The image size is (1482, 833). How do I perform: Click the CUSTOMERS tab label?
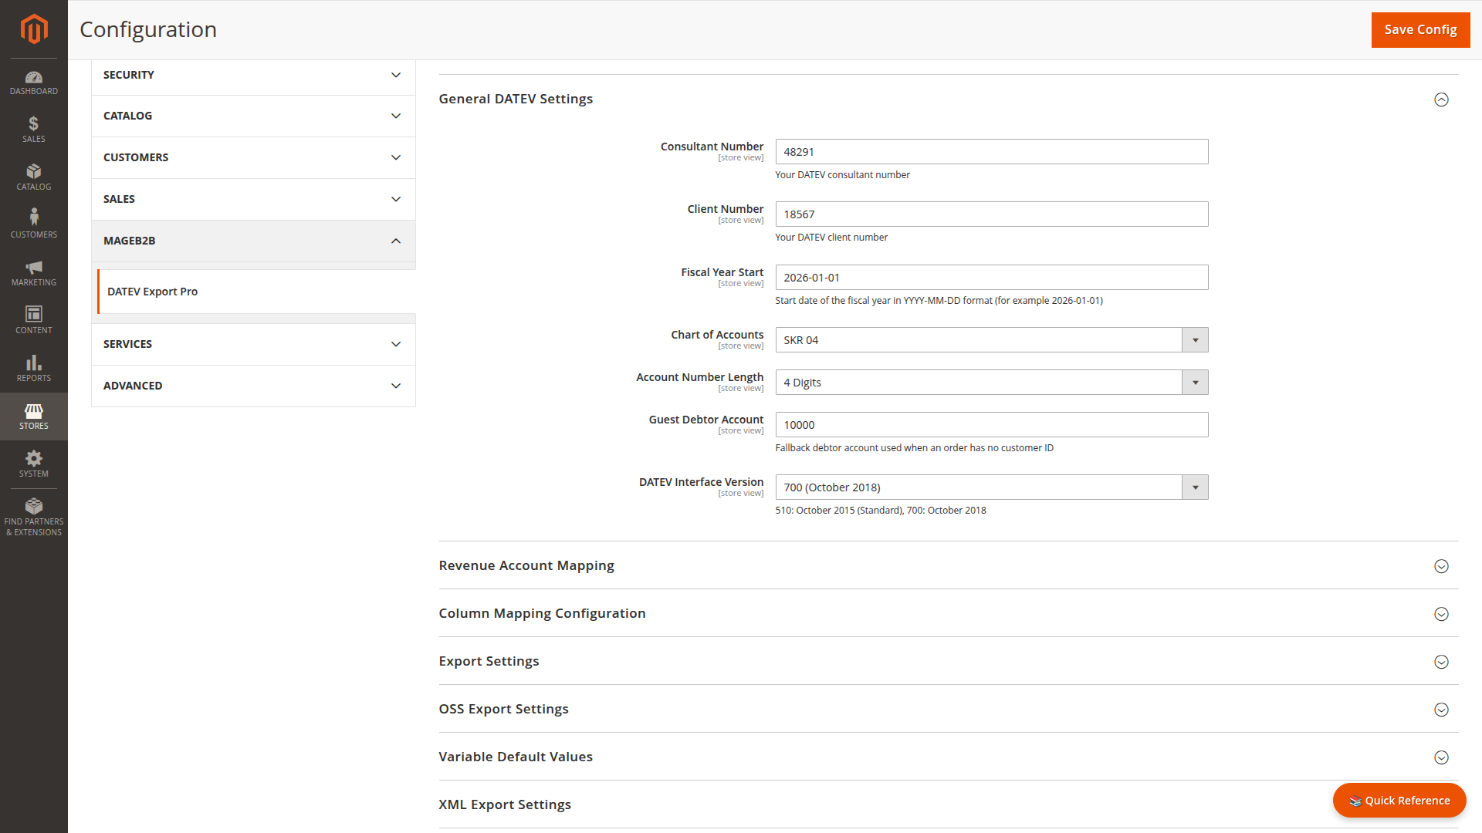(136, 157)
